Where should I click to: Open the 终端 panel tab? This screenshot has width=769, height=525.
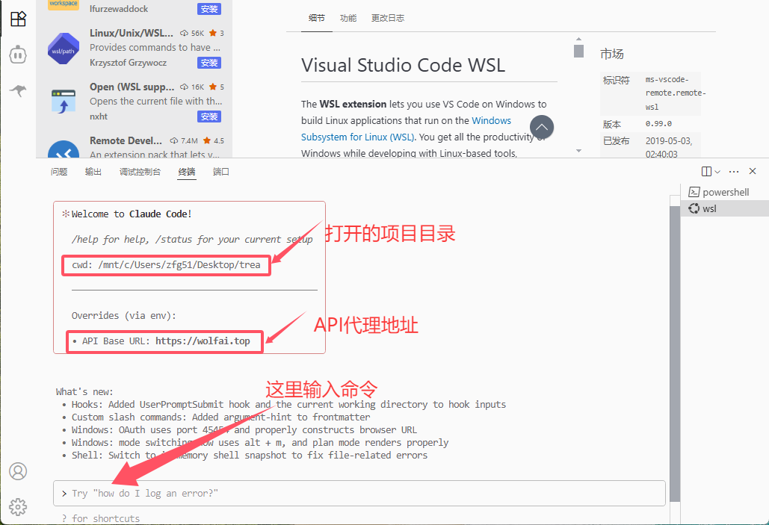point(187,172)
